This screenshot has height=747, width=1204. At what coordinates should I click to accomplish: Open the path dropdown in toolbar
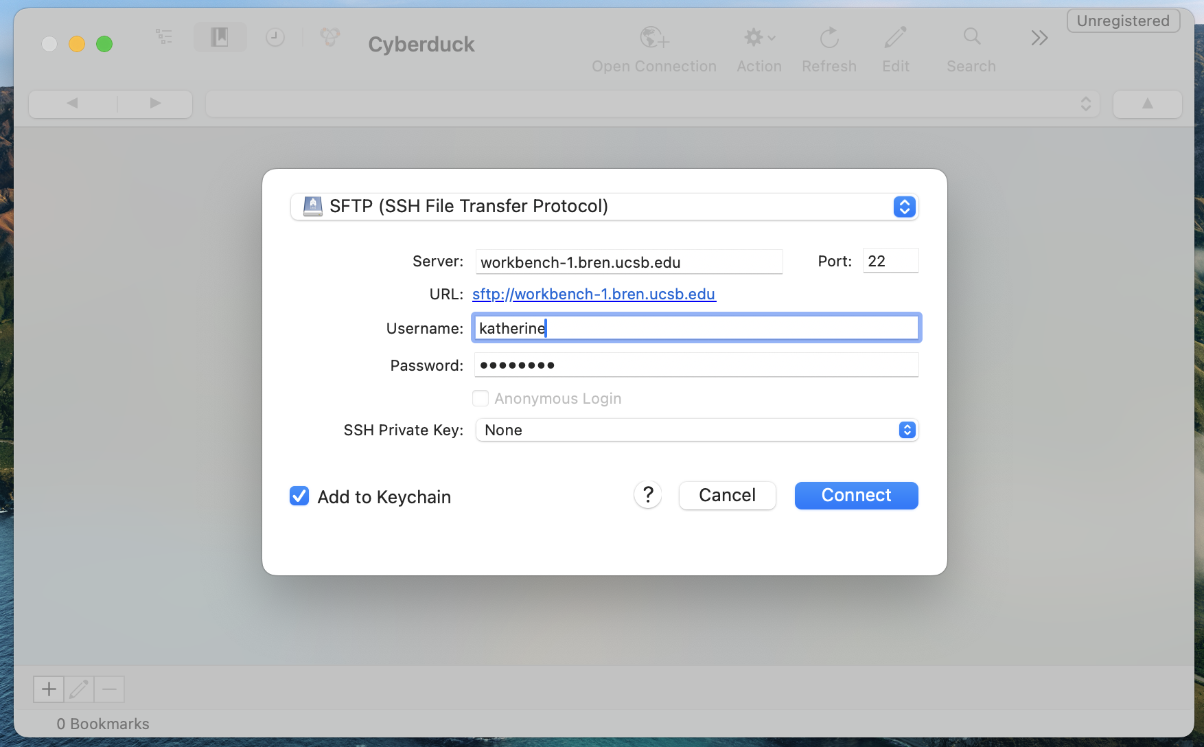[x=652, y=104]
